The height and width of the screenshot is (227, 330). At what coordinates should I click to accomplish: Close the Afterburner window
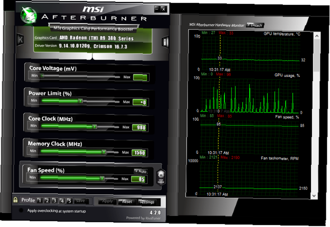tap(164, 9)
